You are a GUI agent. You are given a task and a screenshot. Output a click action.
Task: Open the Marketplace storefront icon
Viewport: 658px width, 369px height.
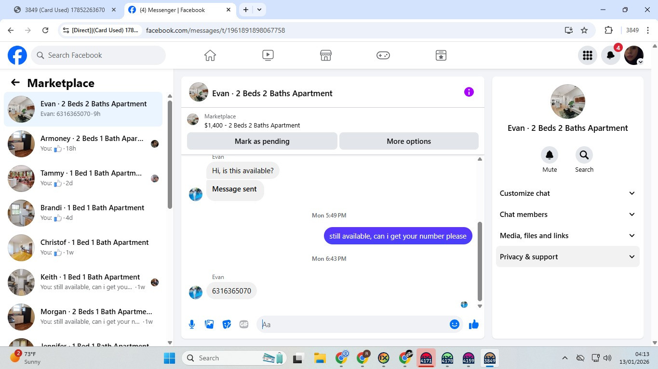click(x=326, y=55)
